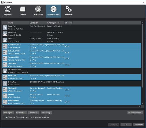Open the Allgemein options tab
This screenshot has height=128, width=146.
pos(8,11)
